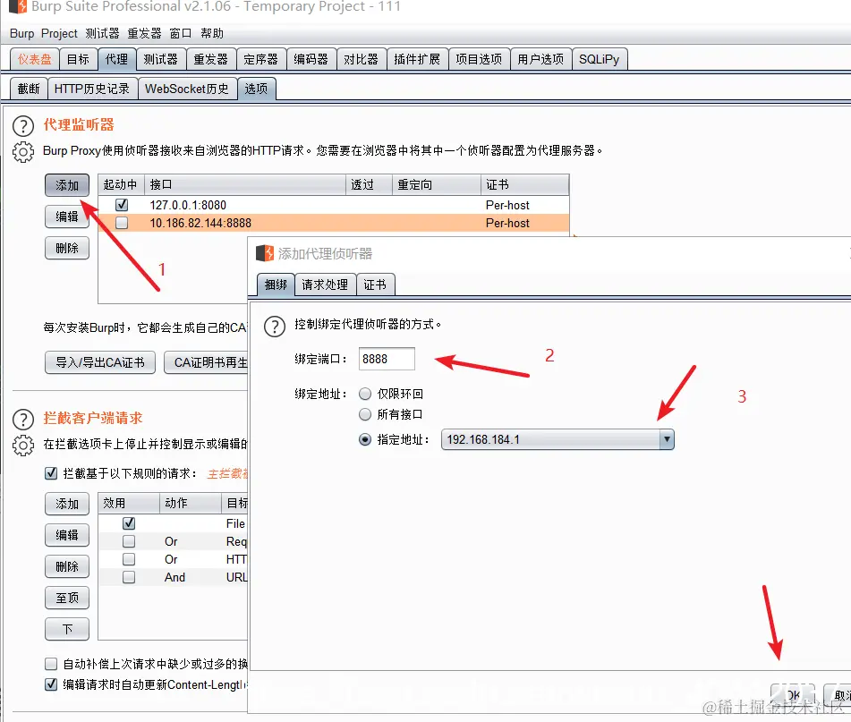Open the 指定地址 dropdown showing 192.168.184.1
Viewport: 851px width, 722px height.
666,440
